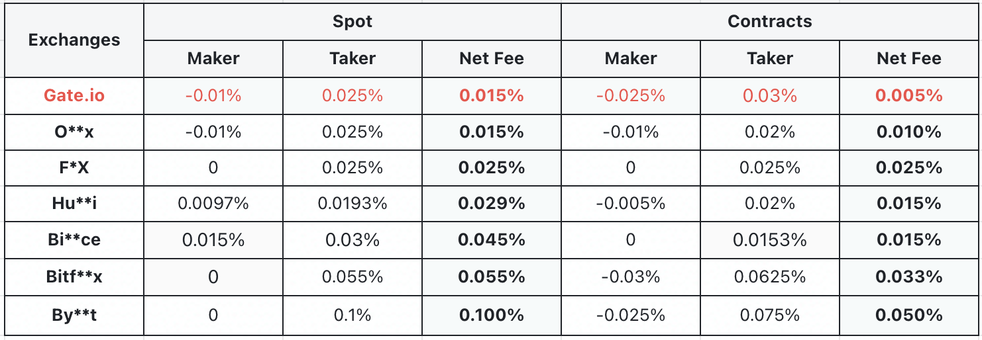Click Bitf**x's 0.0625% contracts taker cell

coord(770,276)
